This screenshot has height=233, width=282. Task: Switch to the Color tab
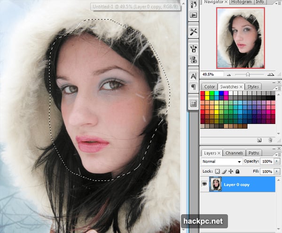click(x=209, y=86)
